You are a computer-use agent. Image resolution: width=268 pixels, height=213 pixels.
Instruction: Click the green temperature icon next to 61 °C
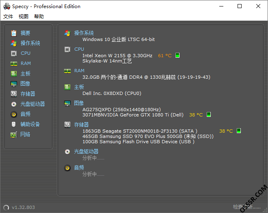[177, 55]
